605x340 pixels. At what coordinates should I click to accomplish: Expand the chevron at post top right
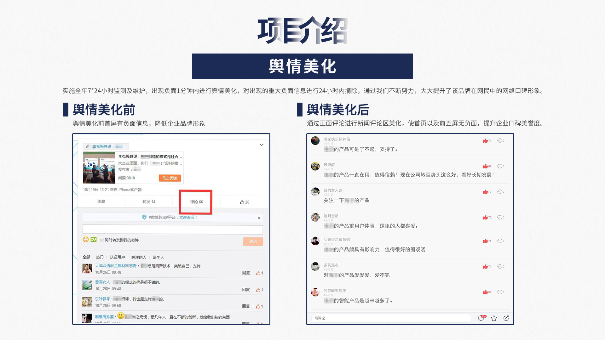[261, 145]
